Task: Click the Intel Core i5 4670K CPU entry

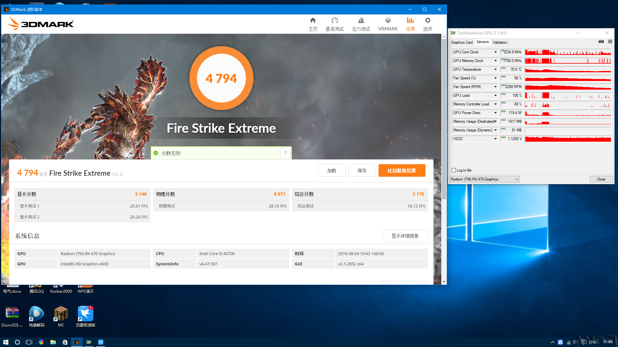Action: (x=243, y=254)
